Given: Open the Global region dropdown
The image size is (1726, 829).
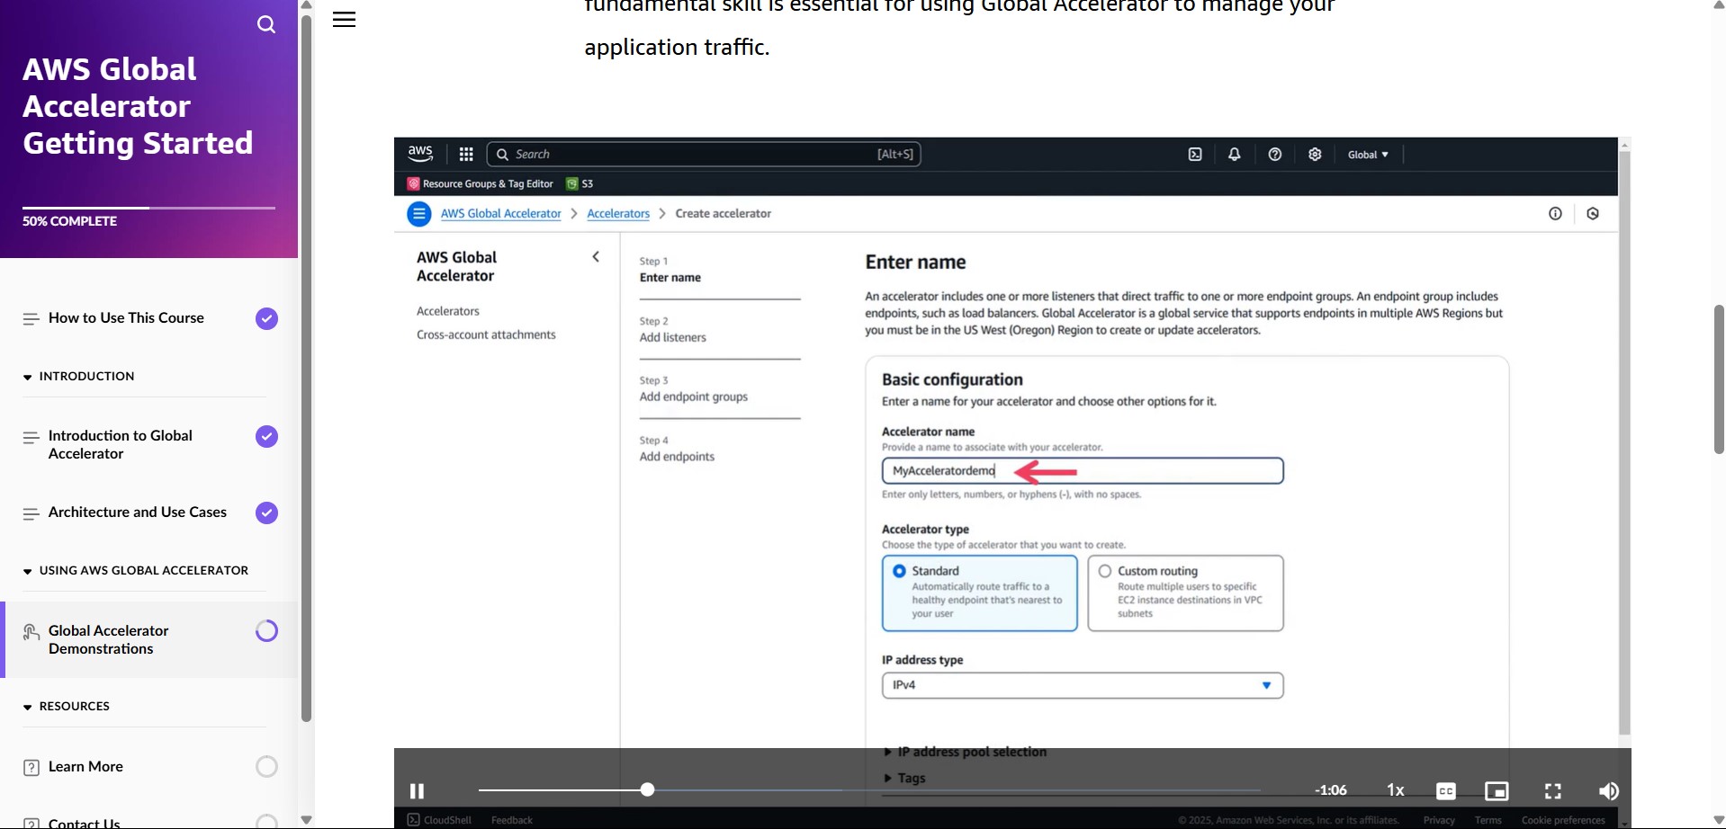Looking at the screenshot, I should [x=1368, y=155].
